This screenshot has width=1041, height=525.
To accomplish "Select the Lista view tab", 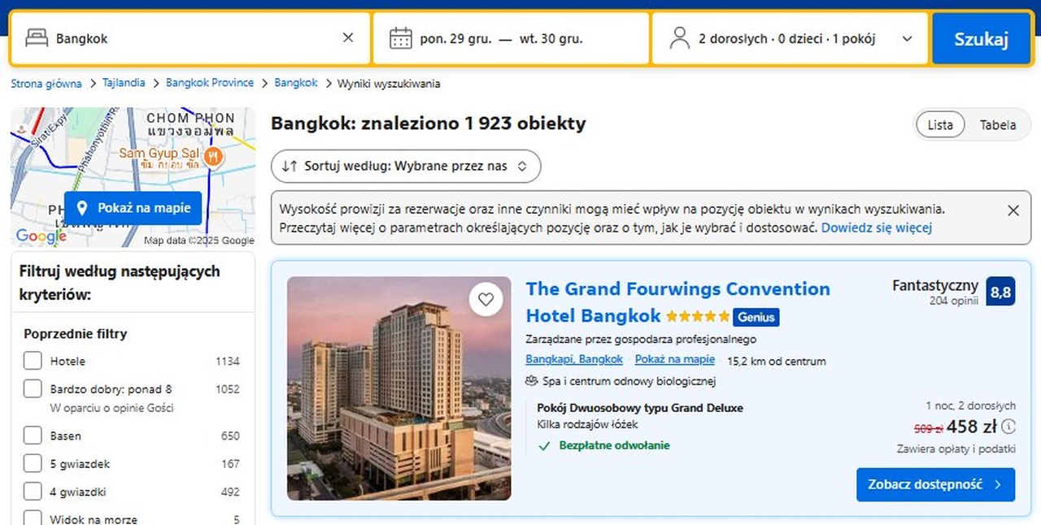I will click(940, 124).
